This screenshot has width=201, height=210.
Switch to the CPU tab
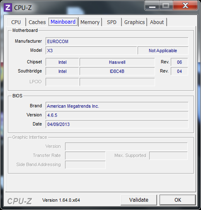[x=16, y=22]
